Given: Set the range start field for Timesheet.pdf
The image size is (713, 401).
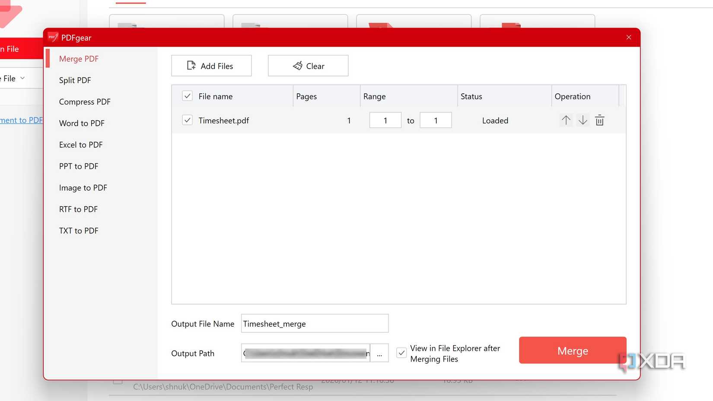Looking at the screenshot, I should [x=385, y=120].
